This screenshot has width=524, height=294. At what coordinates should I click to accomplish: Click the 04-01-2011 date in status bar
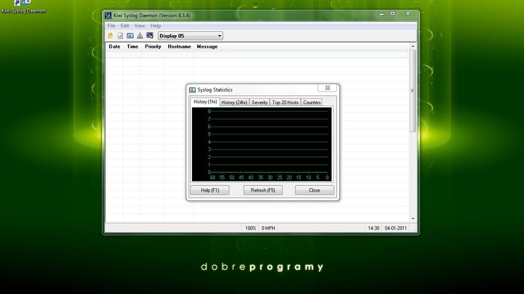pyautogui.click(x=396, y=228)
